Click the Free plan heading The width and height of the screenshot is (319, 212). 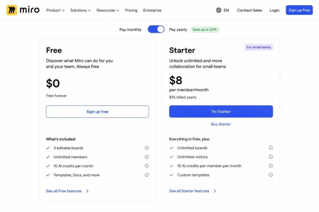tap(54, 50)
